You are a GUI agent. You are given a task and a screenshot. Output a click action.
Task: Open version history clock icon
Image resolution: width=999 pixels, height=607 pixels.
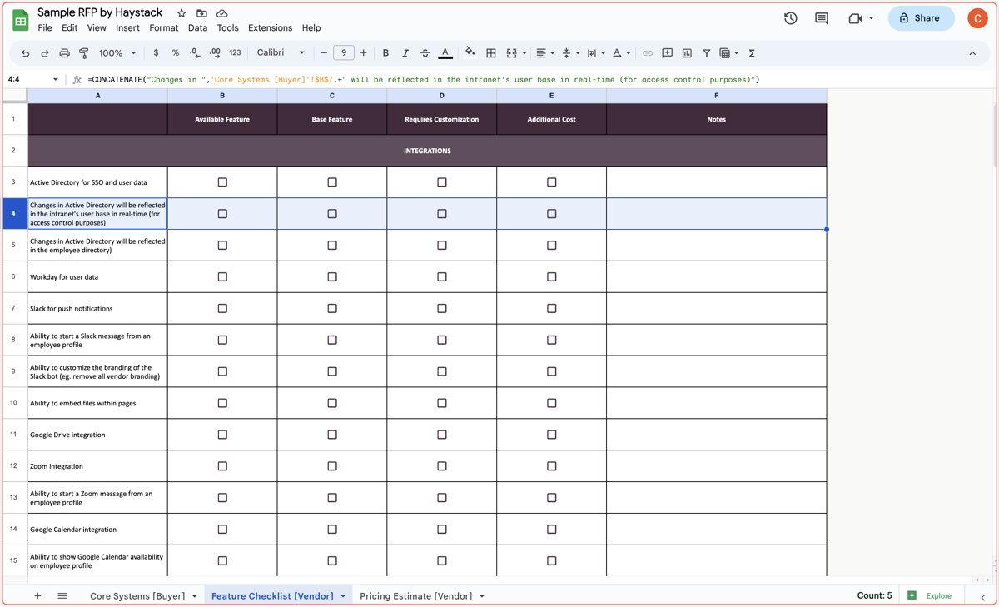[791, 18]
